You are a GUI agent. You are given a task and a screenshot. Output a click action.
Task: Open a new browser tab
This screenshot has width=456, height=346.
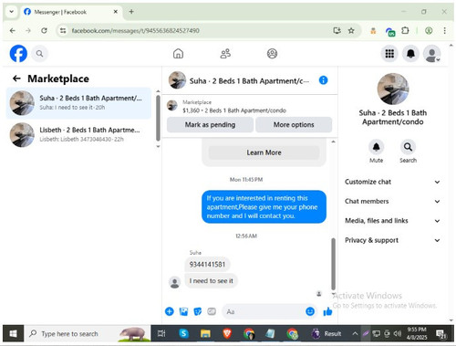click(131, 12)
